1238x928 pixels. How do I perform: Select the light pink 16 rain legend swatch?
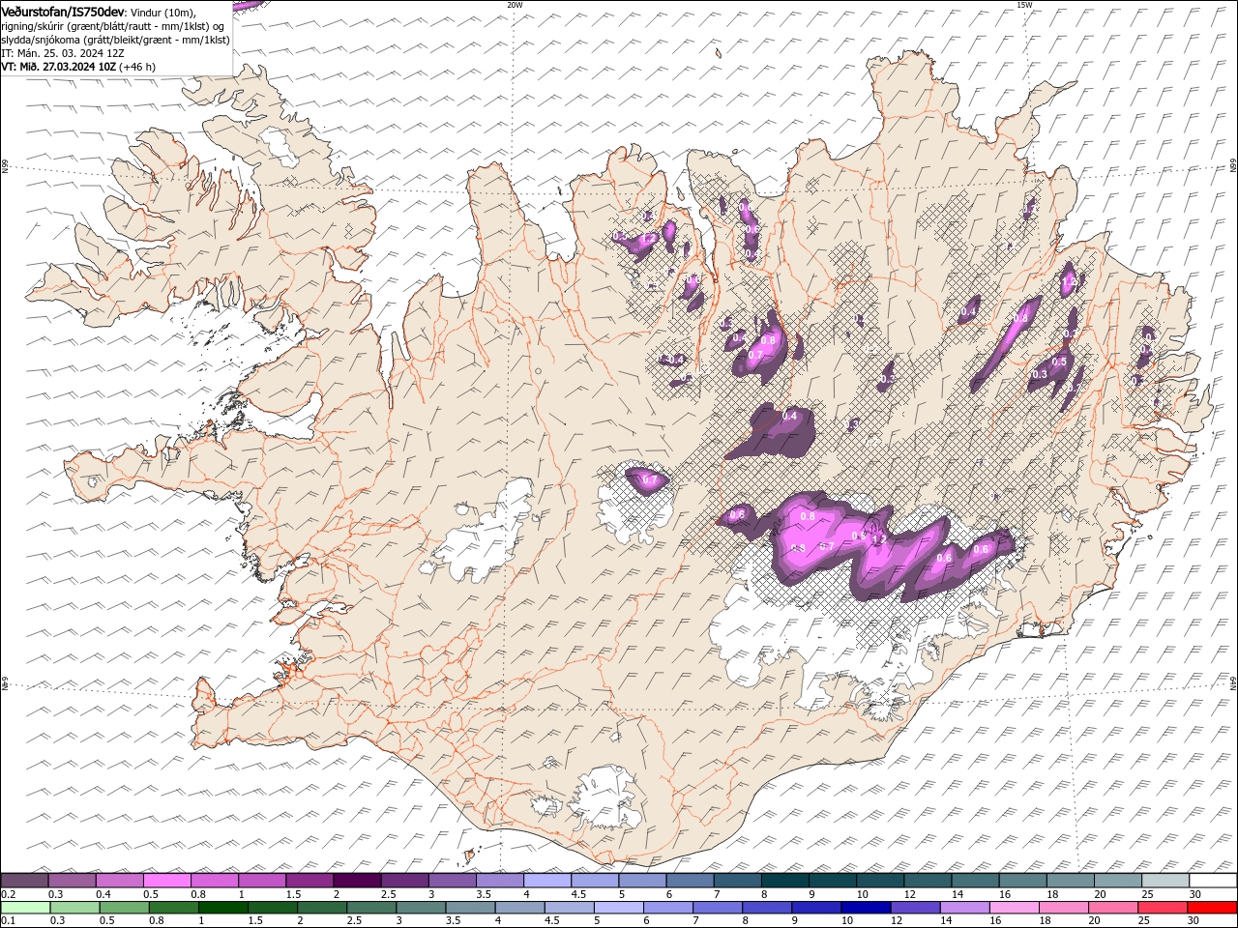[x=1014, y=908]
